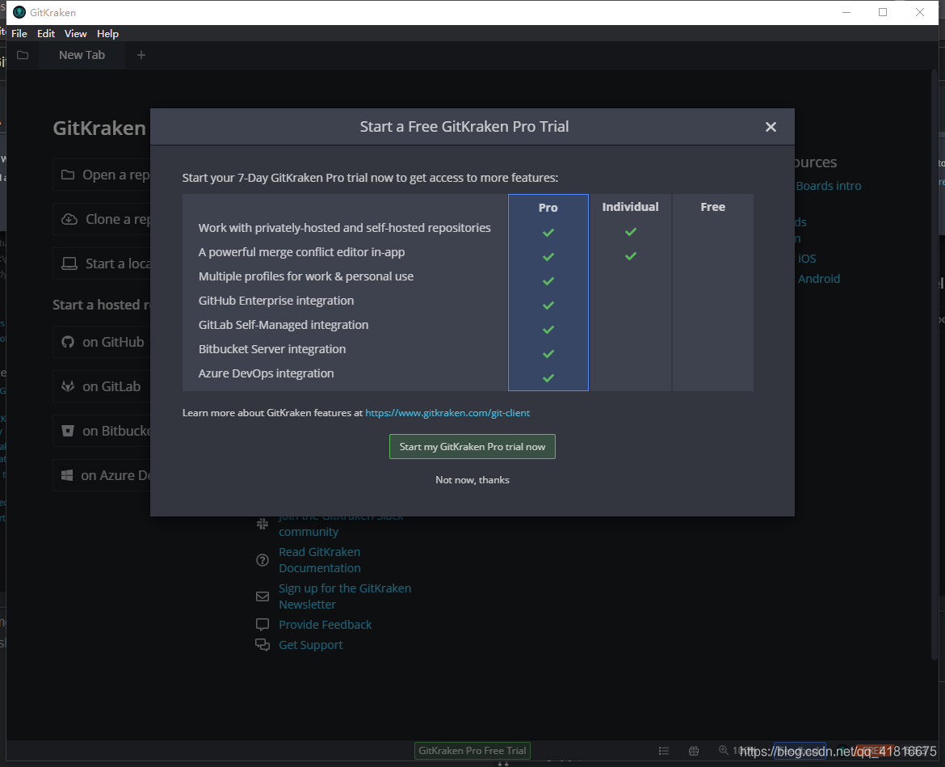This screenshot has width=945, height=767.
Task: Select the Pro plan column header
Action: click(x=548, y=208)
